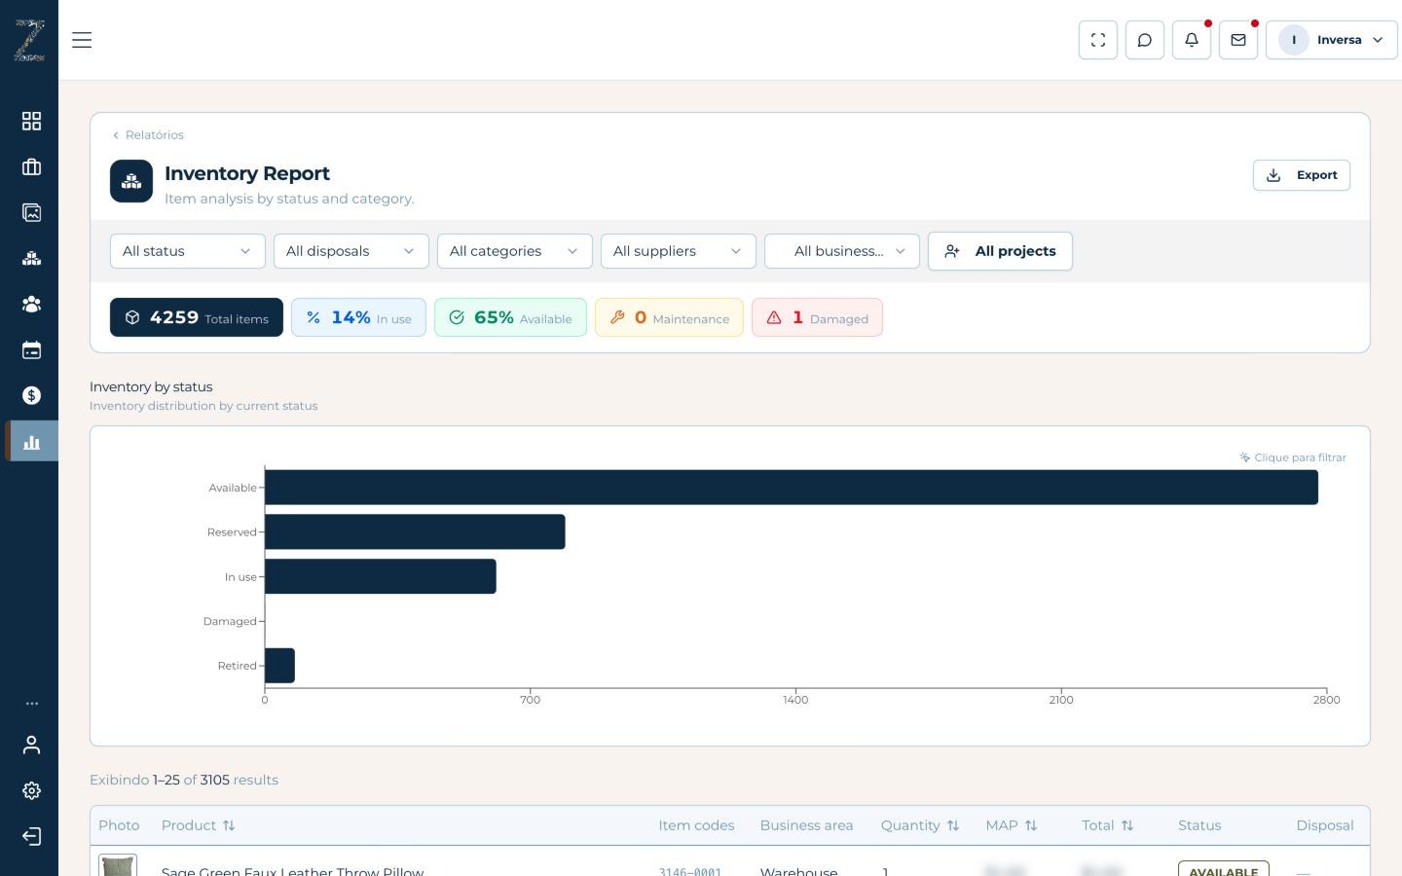Sort table by MAP column
The width and height of the screenshot is (1402, 876).
1012,825
